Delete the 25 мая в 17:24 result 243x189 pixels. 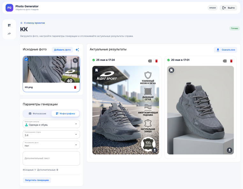tap(156, 61)
